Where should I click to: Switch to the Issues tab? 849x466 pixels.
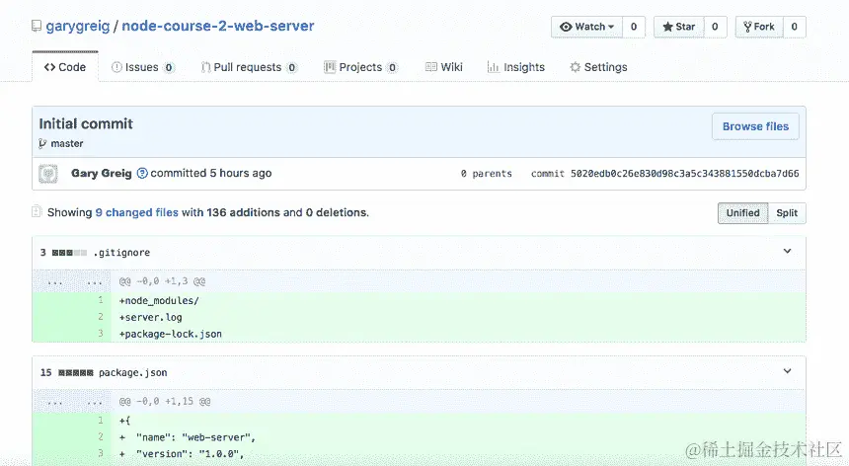(142, 67)
